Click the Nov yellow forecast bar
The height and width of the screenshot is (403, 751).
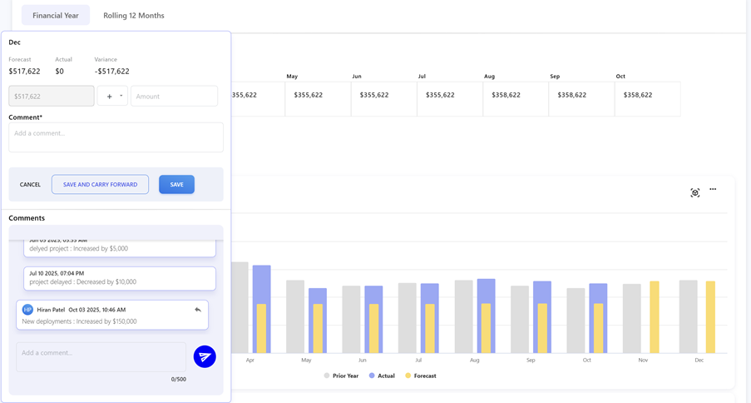(655, 317)
